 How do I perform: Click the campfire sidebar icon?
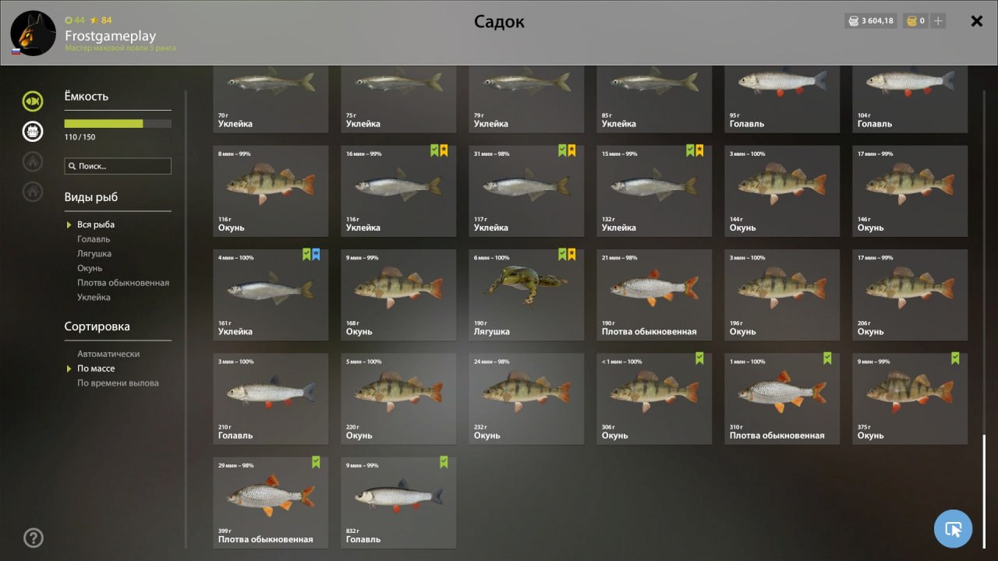point(33,161)
